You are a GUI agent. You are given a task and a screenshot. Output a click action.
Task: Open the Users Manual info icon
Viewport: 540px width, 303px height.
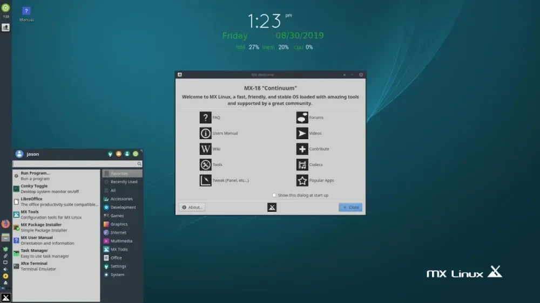pyautogui.click(x=205, y=133)
